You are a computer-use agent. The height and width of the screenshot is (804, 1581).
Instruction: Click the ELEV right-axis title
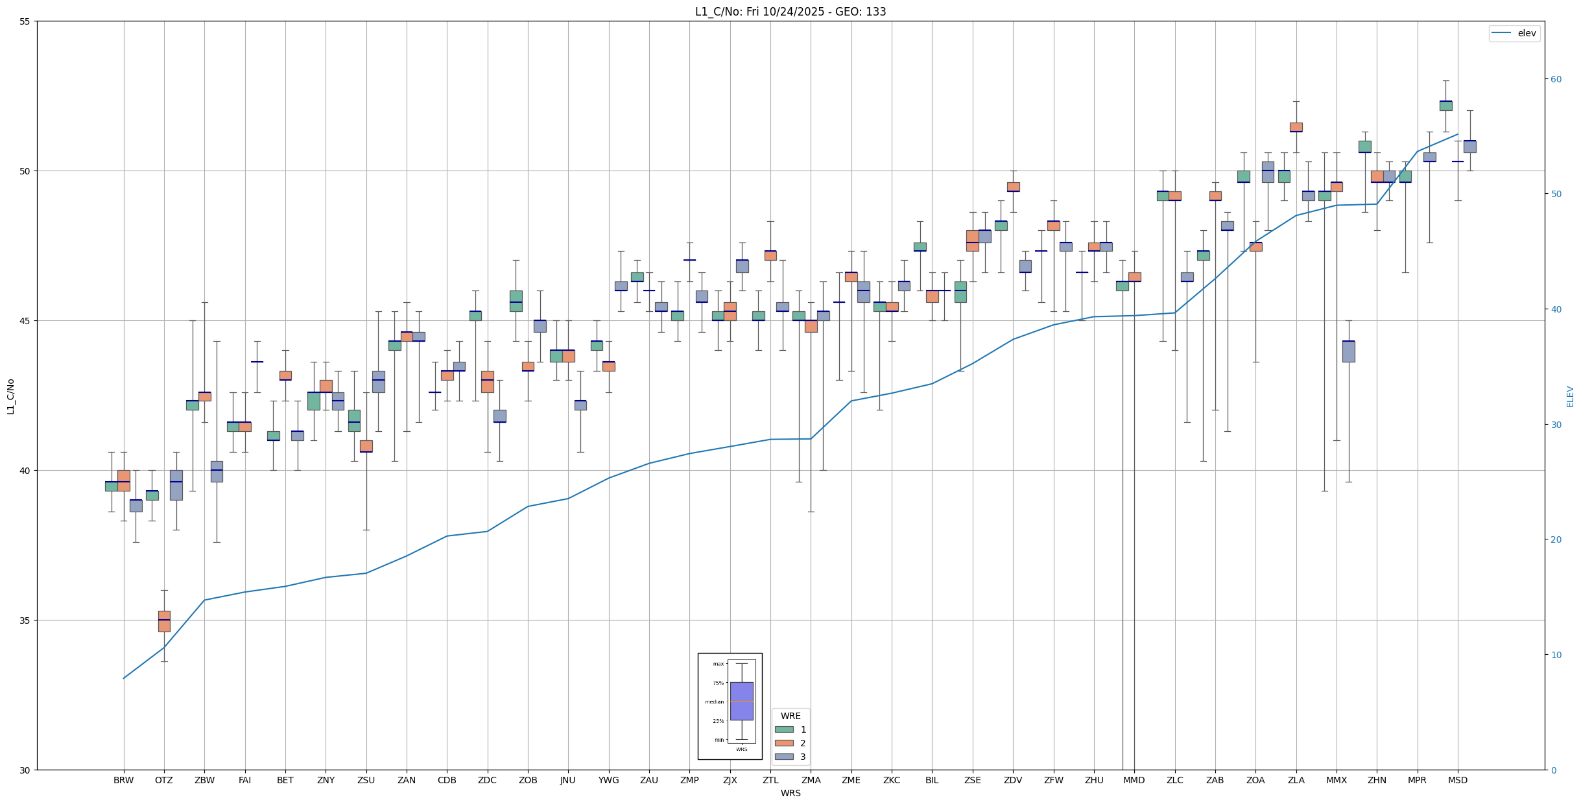(x=1570, y=396)
